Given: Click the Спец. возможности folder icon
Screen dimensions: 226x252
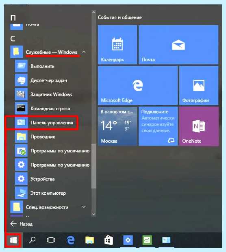Looking at the screenshot, I should tap(16, 207).
